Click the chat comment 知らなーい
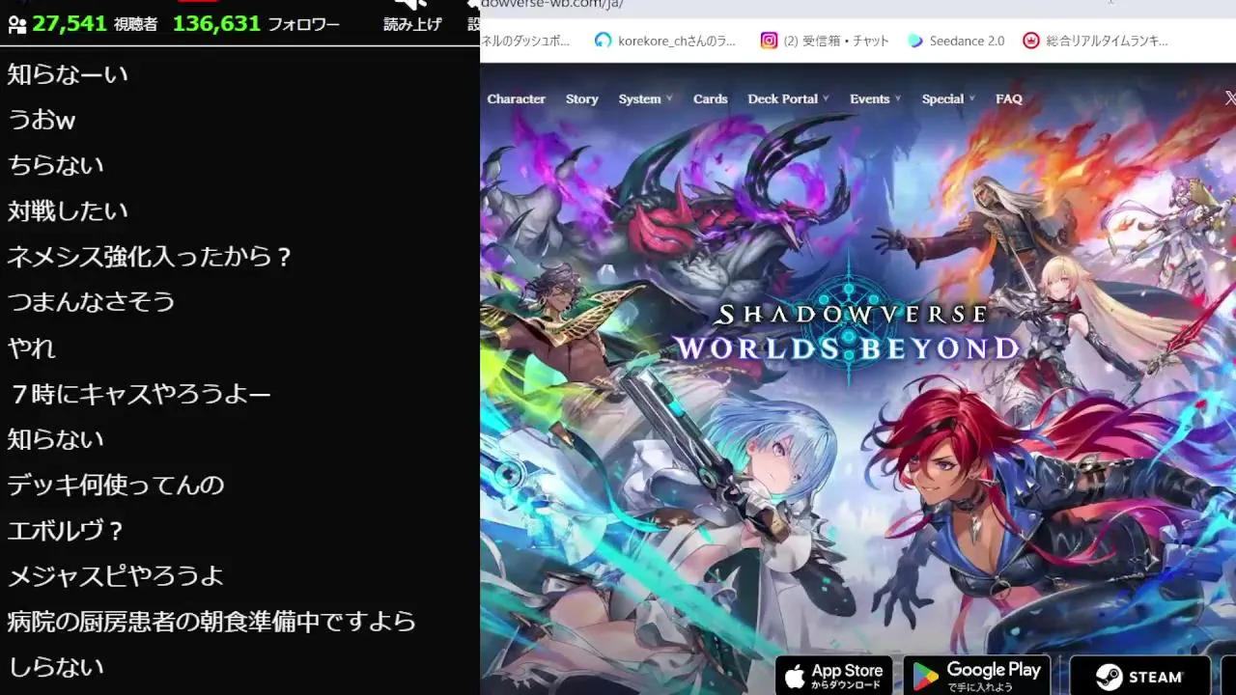1236x695 pixels. [x=68, y=74]
